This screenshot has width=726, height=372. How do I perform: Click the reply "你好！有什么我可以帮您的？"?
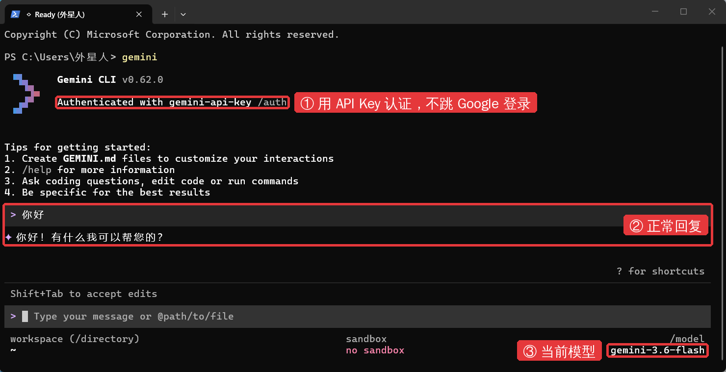pos(90,237)
